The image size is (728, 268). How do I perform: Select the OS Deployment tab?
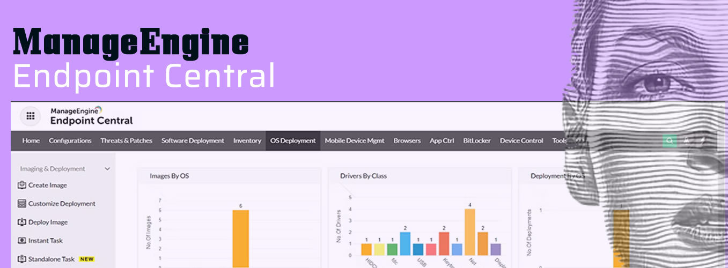(293, 141)
